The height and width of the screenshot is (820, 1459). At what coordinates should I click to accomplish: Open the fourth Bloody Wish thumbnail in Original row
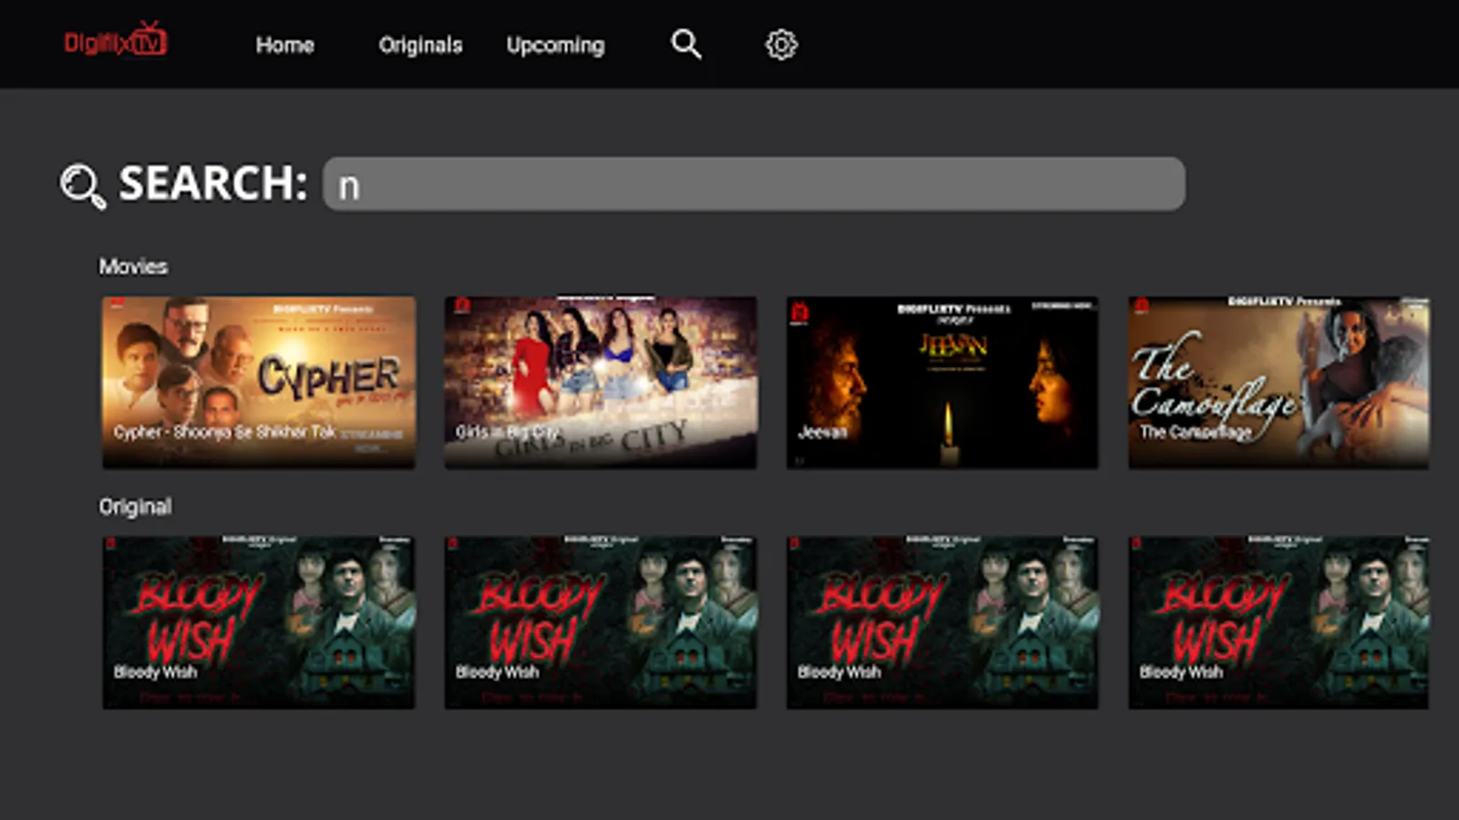pyautogui.click(x=1278, y=622)
